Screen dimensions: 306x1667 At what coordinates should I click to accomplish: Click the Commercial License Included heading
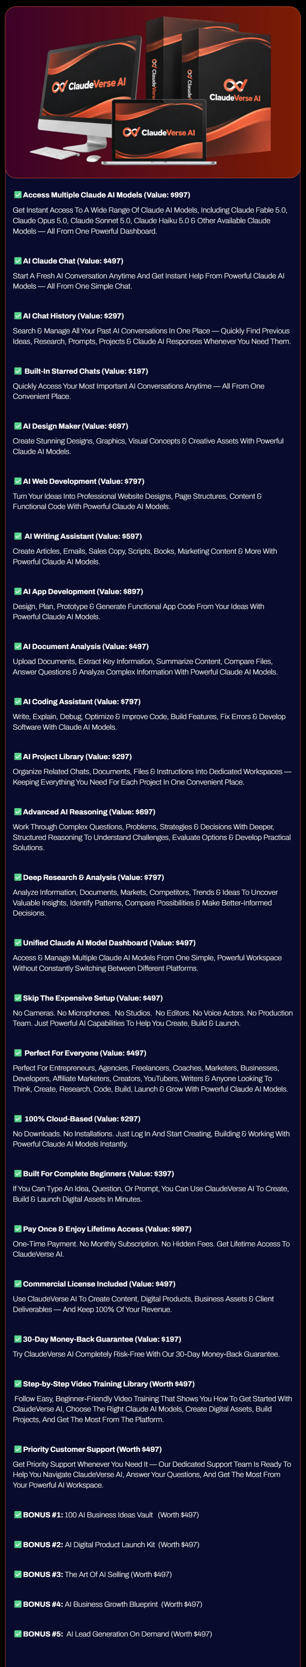click(x=99, y=1284)
